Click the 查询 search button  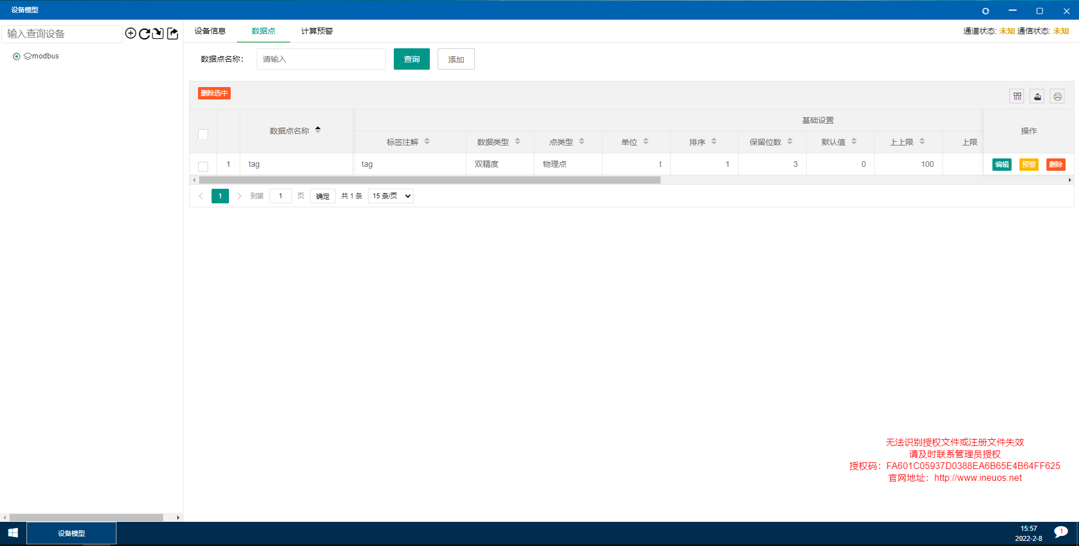[412, 59]
